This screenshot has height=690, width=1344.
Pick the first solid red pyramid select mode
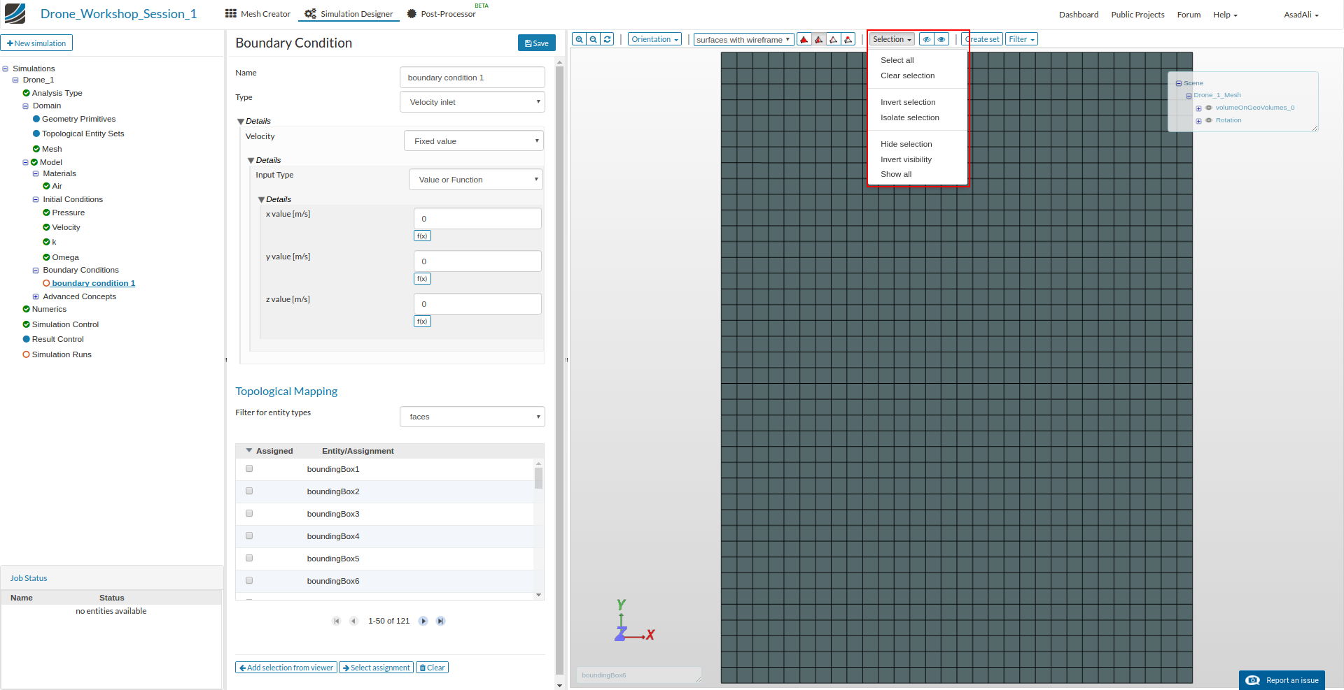tap(804, 40)
